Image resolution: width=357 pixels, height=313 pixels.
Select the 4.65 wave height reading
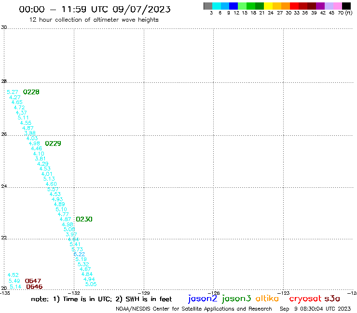click(17, 102)
